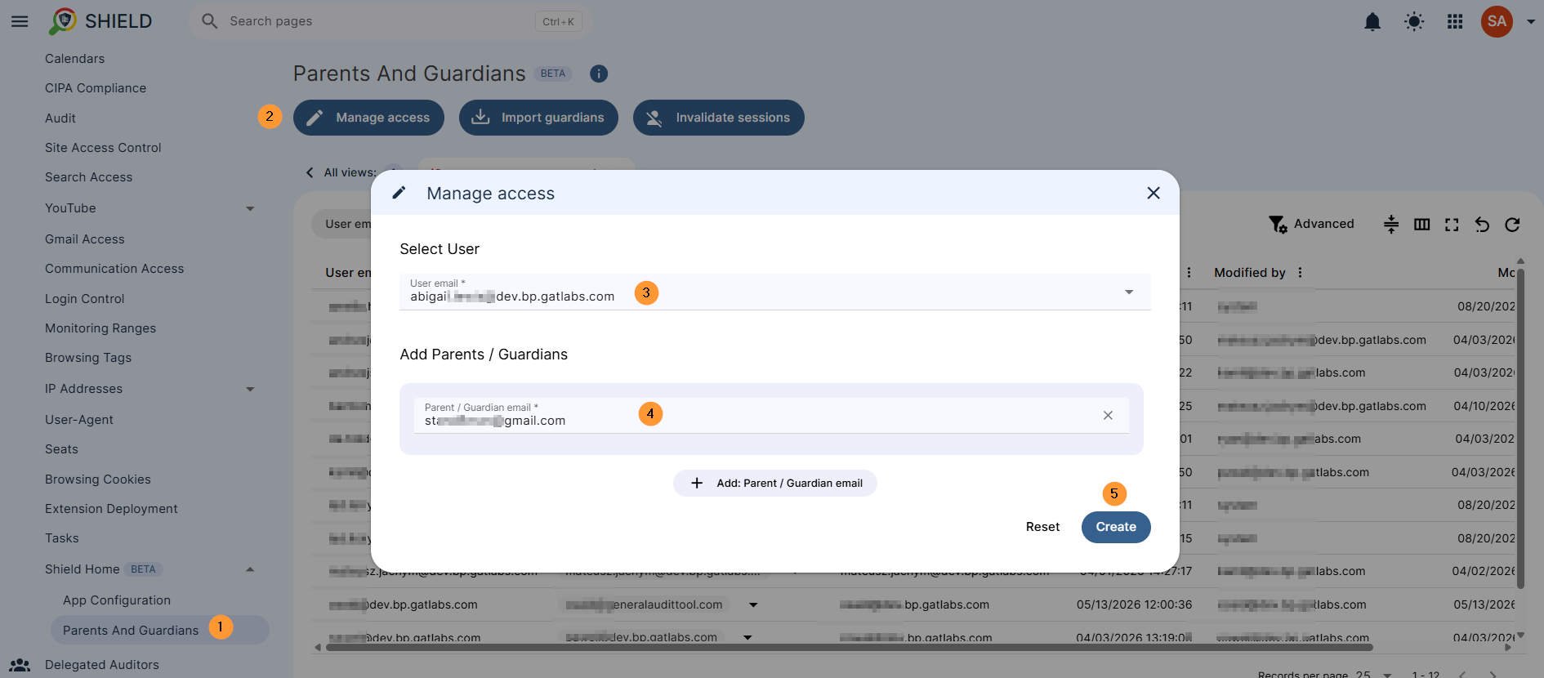Click the Manage access button
Image resolution: width=1544 pixels, height=678 pixels.
[x=368, y=118]
